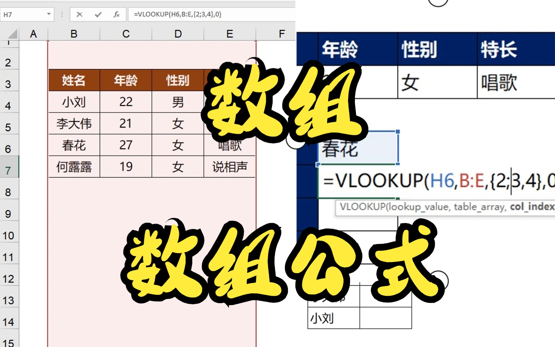Click the Enter checkmark formula button

tap(98, 14)
